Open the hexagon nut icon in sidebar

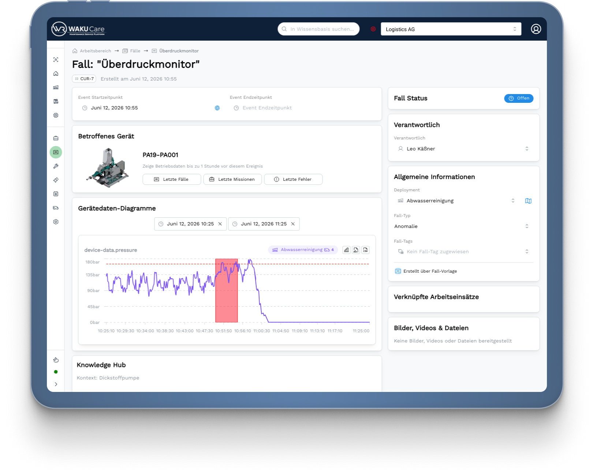pyautogui.click(x=56, y=222)
